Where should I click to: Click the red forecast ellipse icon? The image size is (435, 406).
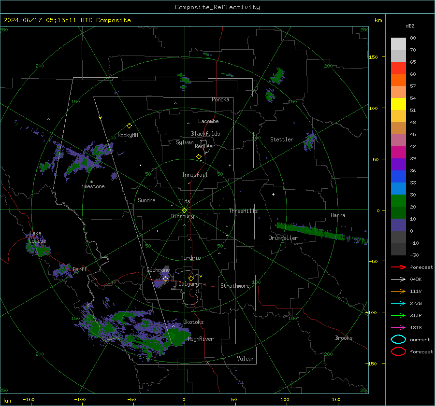tap(398, 351)
